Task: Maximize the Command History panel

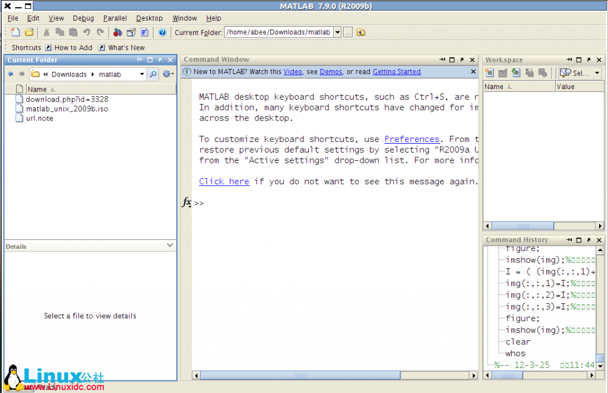Action: coord(578,240)
